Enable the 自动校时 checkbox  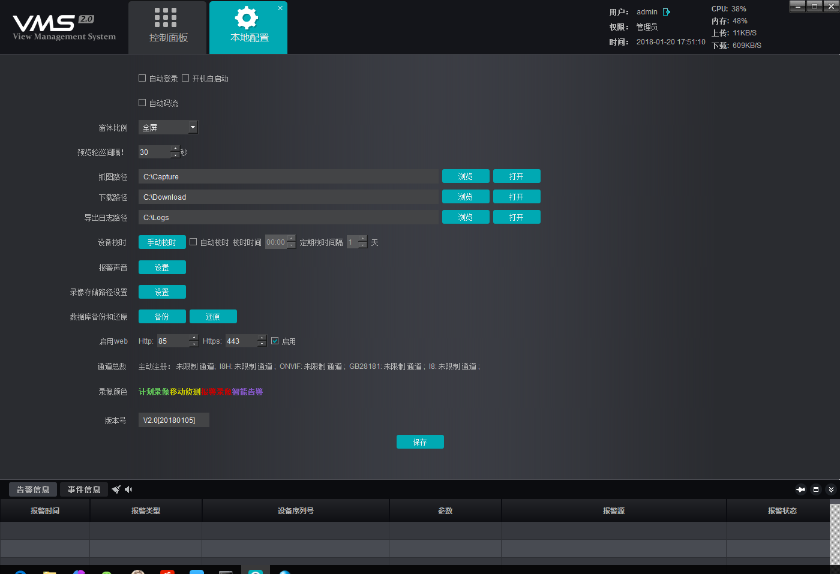pos(193,242)
